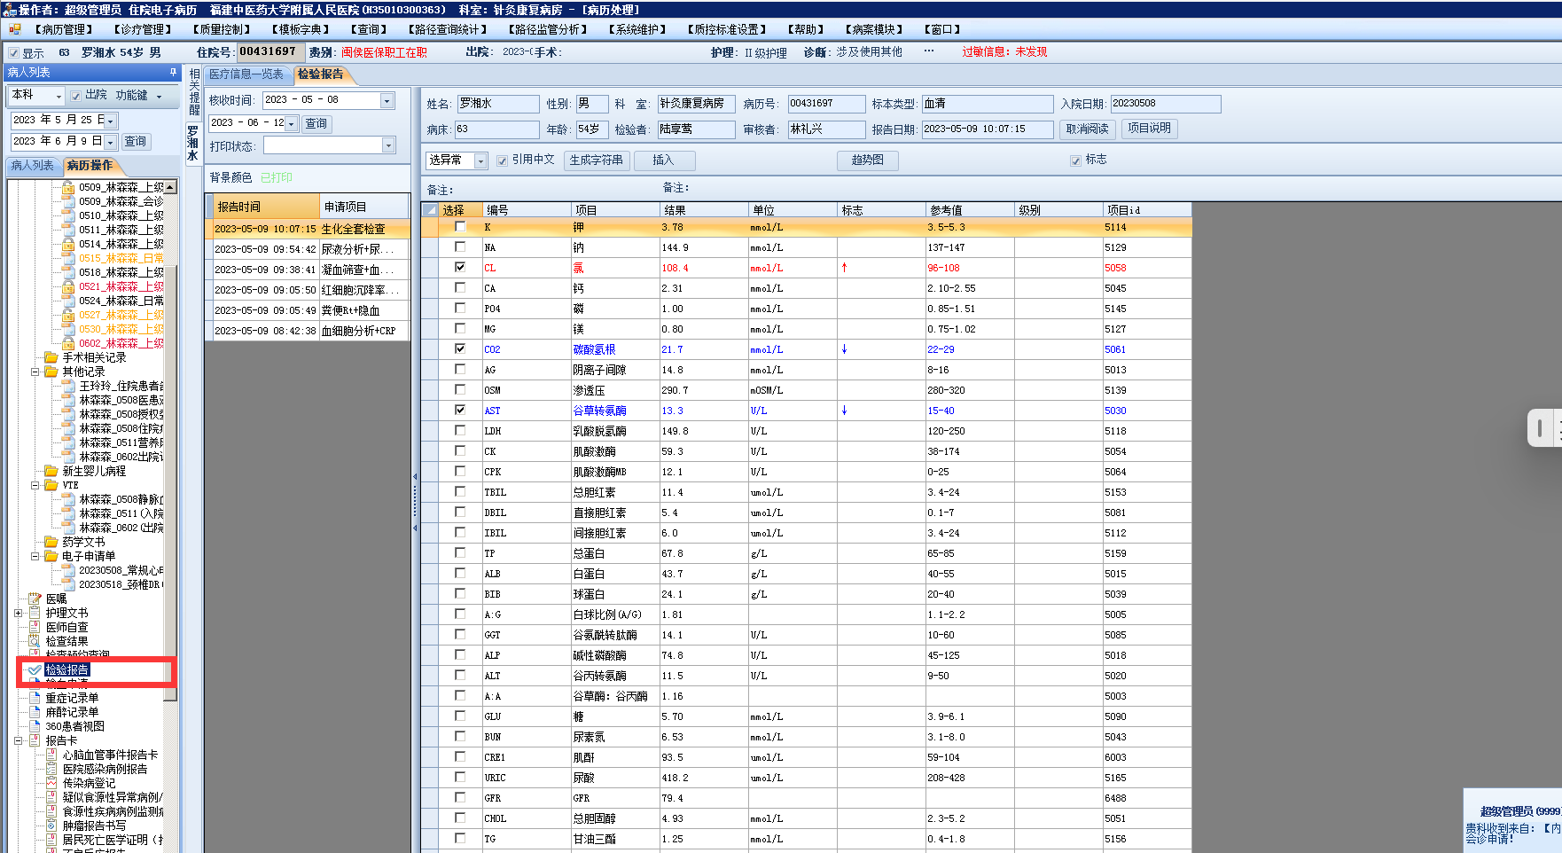This screenshot has height=853, width=1562.
Task: Open the 【质量控制】 menu
Action: coord(223,29)
